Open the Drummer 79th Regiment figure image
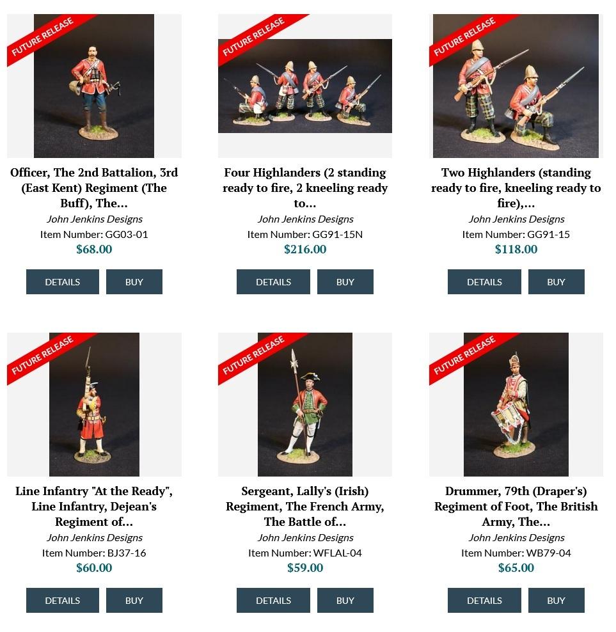Screen dimensions: 616x632 [516, 404]
